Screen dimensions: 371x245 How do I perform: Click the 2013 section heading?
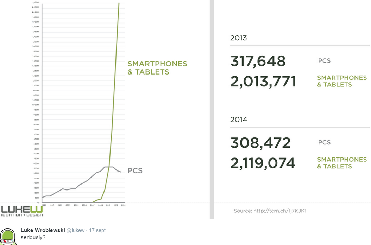[239, 38]
